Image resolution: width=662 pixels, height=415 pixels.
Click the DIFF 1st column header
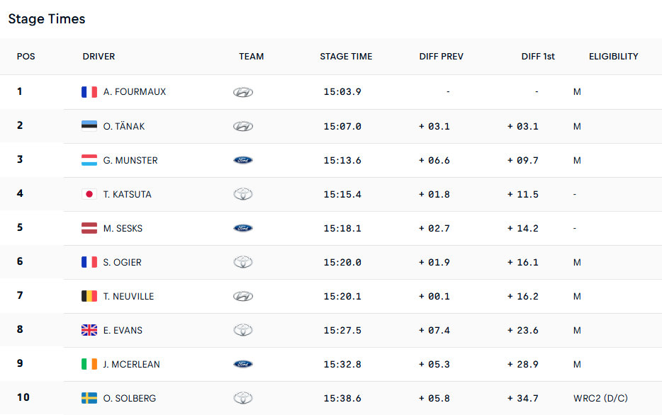coord(538,57)
